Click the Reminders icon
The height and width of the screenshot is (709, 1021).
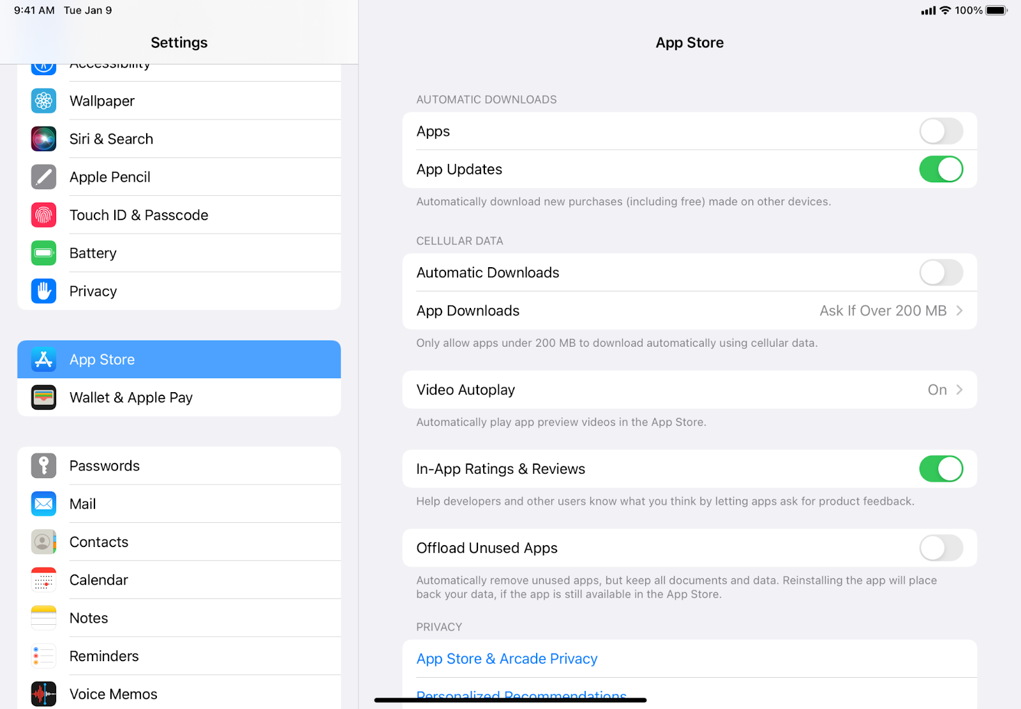click(43, 656)
